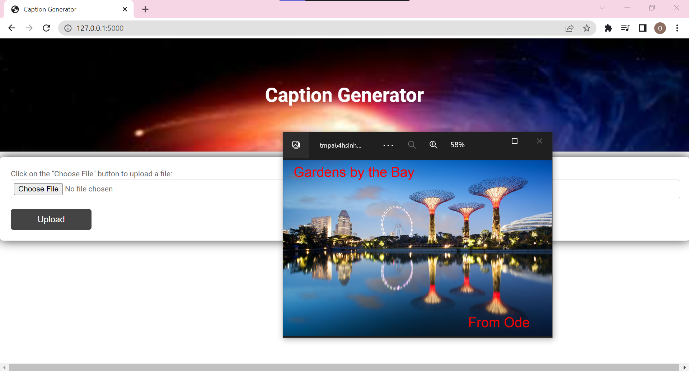The width and height of the screenshot is (689, 371).
Task: Open the media playback controls icon
Action: pos(625,28)
